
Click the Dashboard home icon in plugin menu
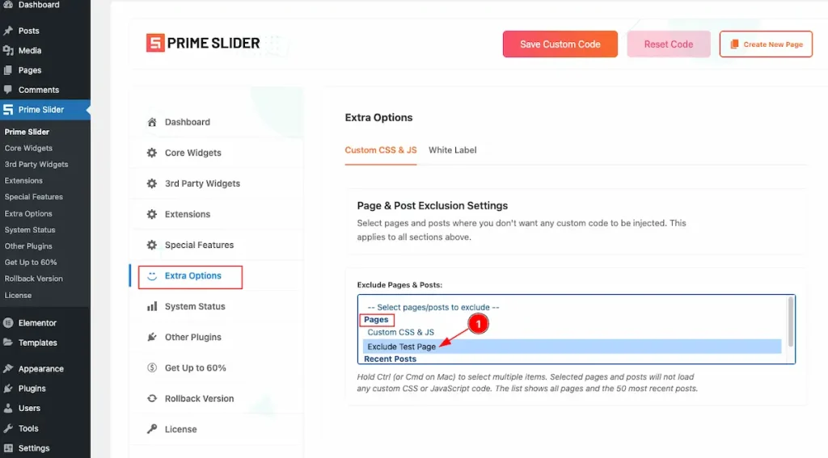[151, 122]
